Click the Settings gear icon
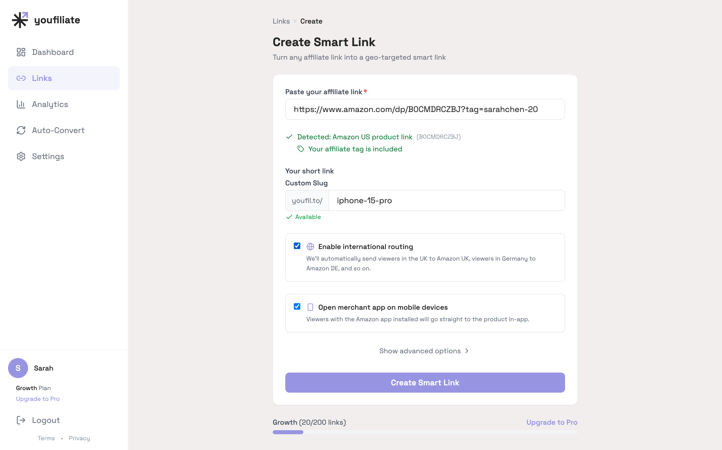The width and height of the screenshot is (722, 450). (21, 156)
